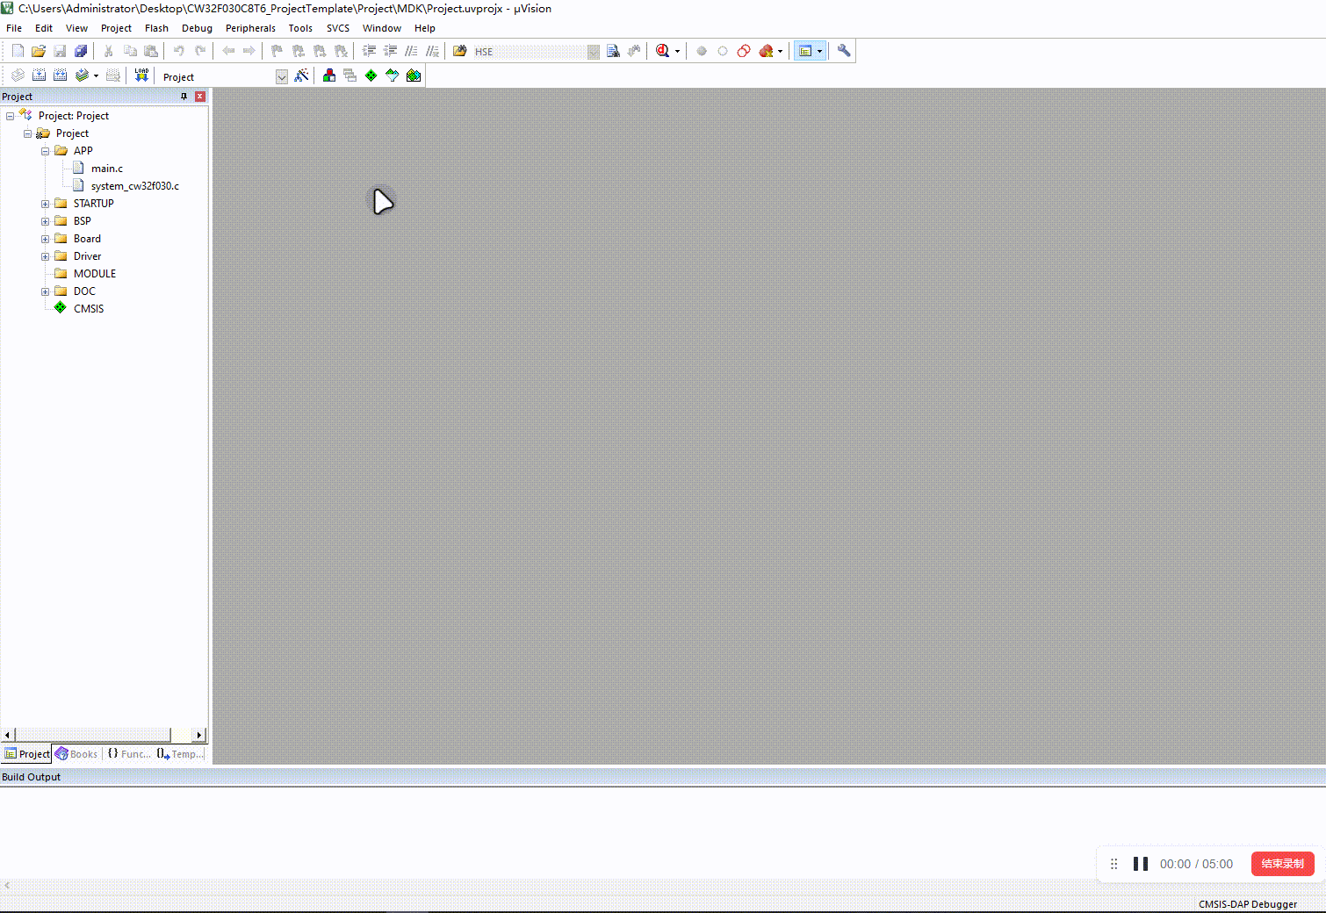Pause the screen recording

(x=1141, y=864)
